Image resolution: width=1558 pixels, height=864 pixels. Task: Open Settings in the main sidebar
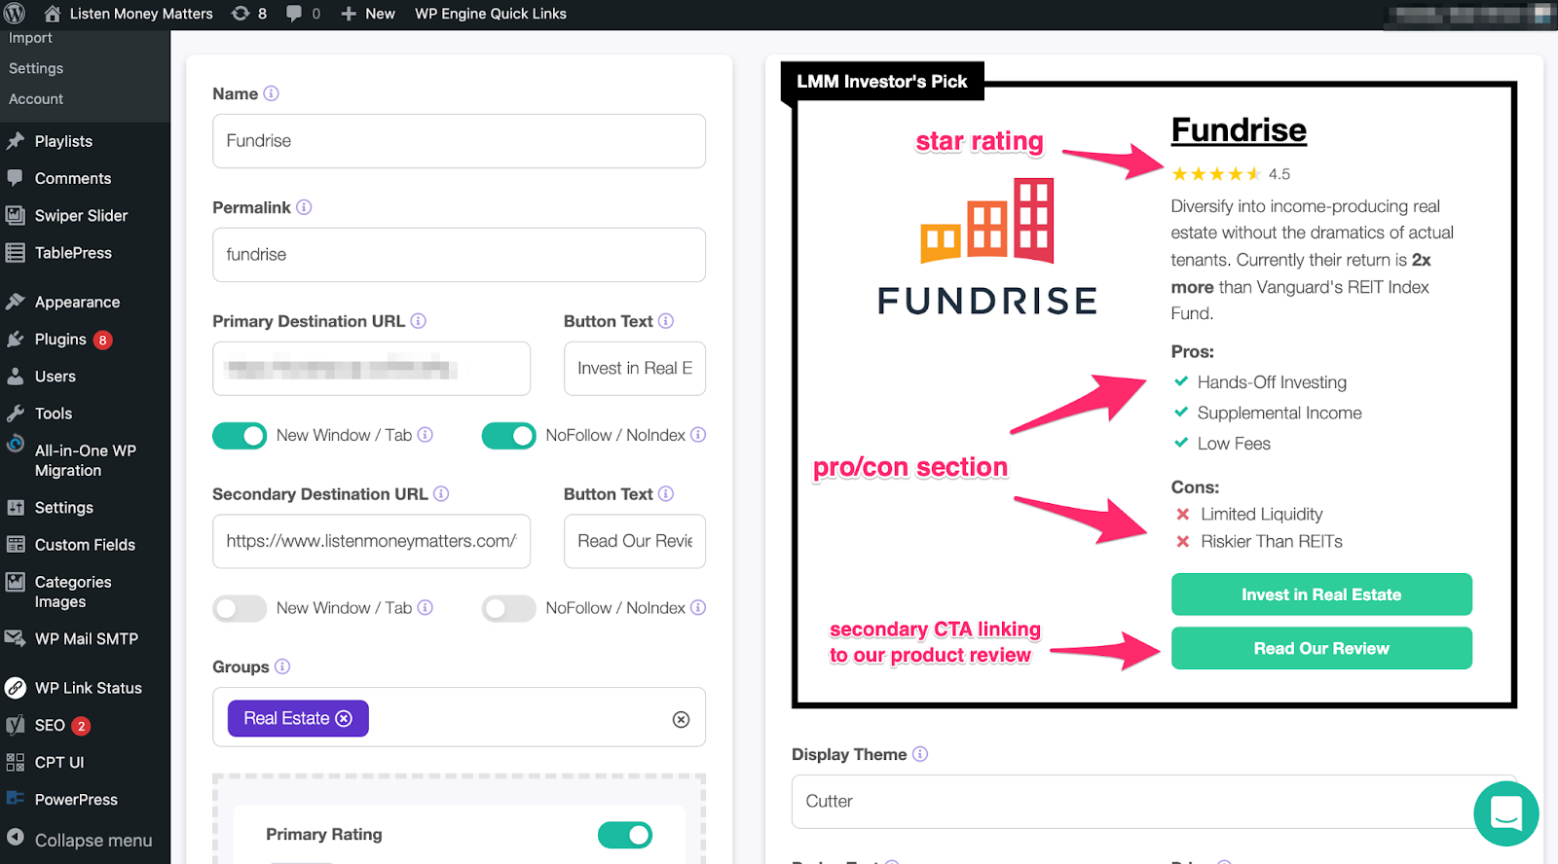click(64, 508)
